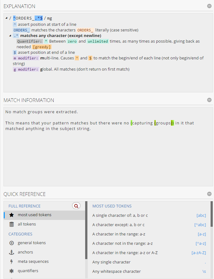Click the lightning bolt meta sequences icon

[x=12, y=262]
